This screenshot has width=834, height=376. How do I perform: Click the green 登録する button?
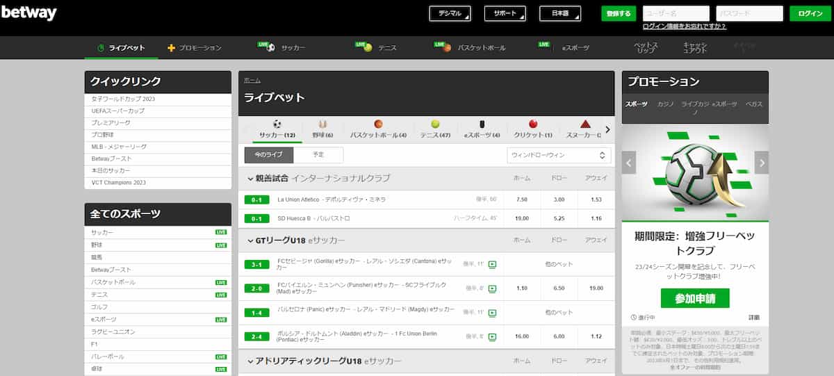(619, 14)
